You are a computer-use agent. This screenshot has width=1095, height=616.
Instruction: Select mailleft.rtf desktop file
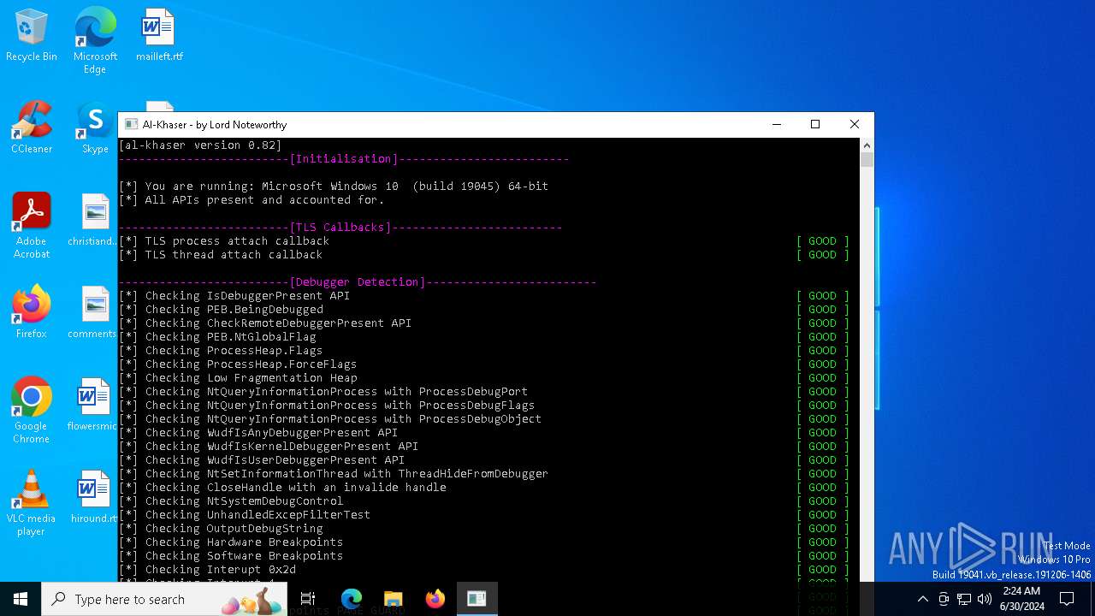[159, 36]
